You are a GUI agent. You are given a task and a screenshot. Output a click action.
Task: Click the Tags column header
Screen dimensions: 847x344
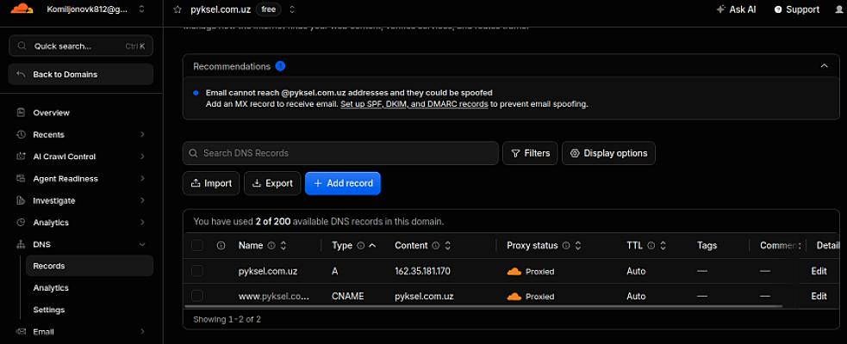707,245
